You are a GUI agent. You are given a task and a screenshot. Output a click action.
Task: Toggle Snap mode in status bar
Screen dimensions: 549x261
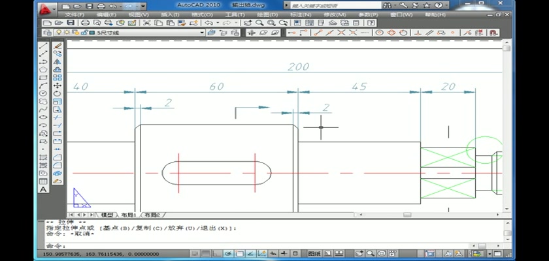tap(195, 254)
